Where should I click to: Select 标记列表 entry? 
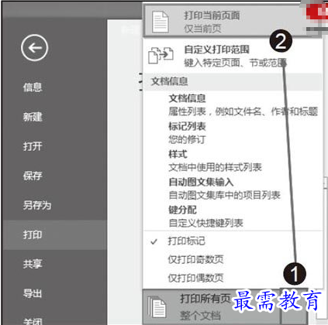187,133
